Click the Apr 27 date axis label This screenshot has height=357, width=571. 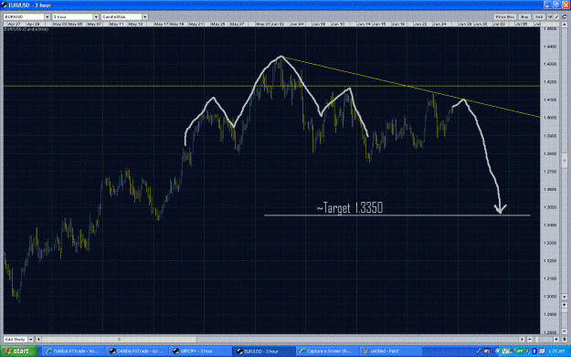[15, 24]
